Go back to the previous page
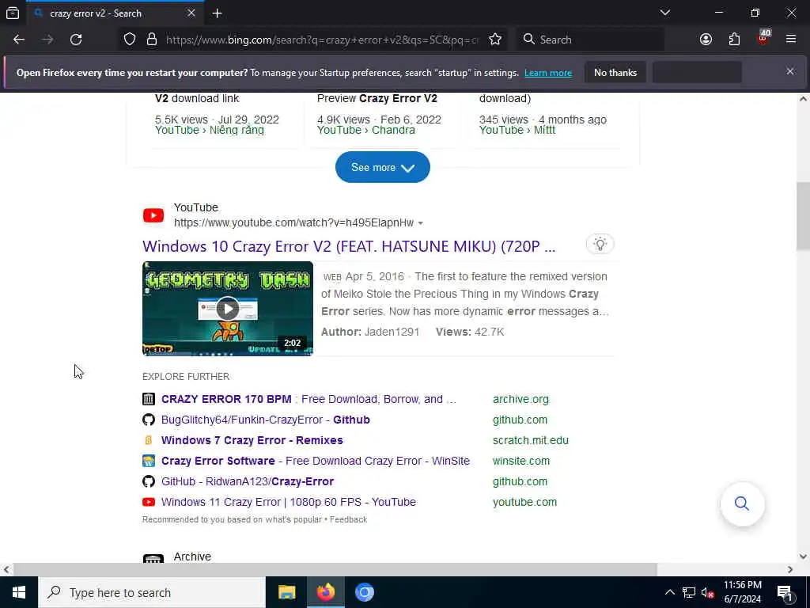Viewport: 810px width, 608px height. [19, 40]
